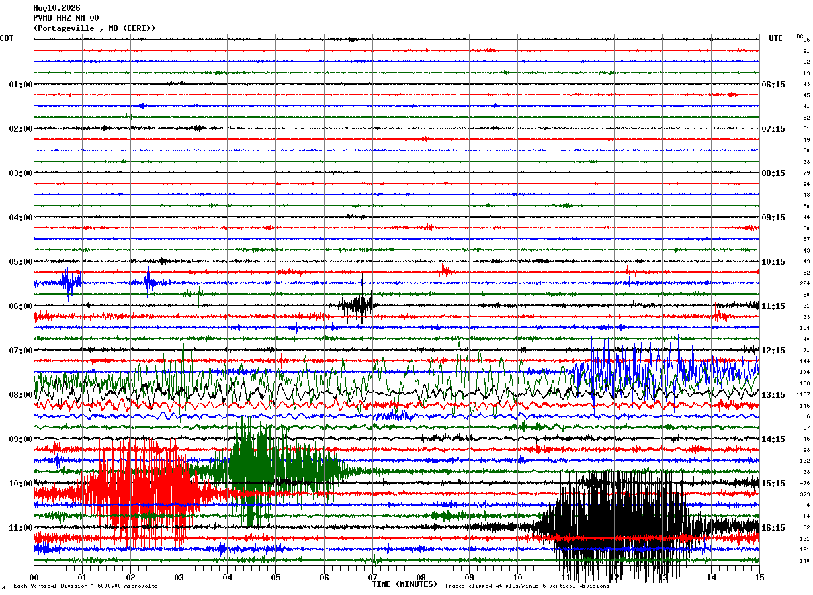Viewport: 813px width, 595px height.
Task: Click minute tick label 13 on the axis
Action: coord(662,577)
